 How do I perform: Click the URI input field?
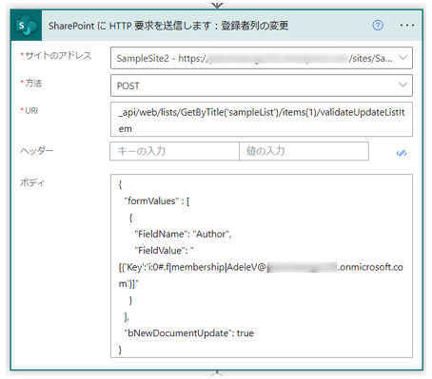click(x=262, y=120)
